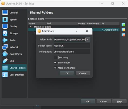Image resolution: width=128 pixels, height=109 pixels.
Task: Maximize the Settings window
Action: pos(113,4)
